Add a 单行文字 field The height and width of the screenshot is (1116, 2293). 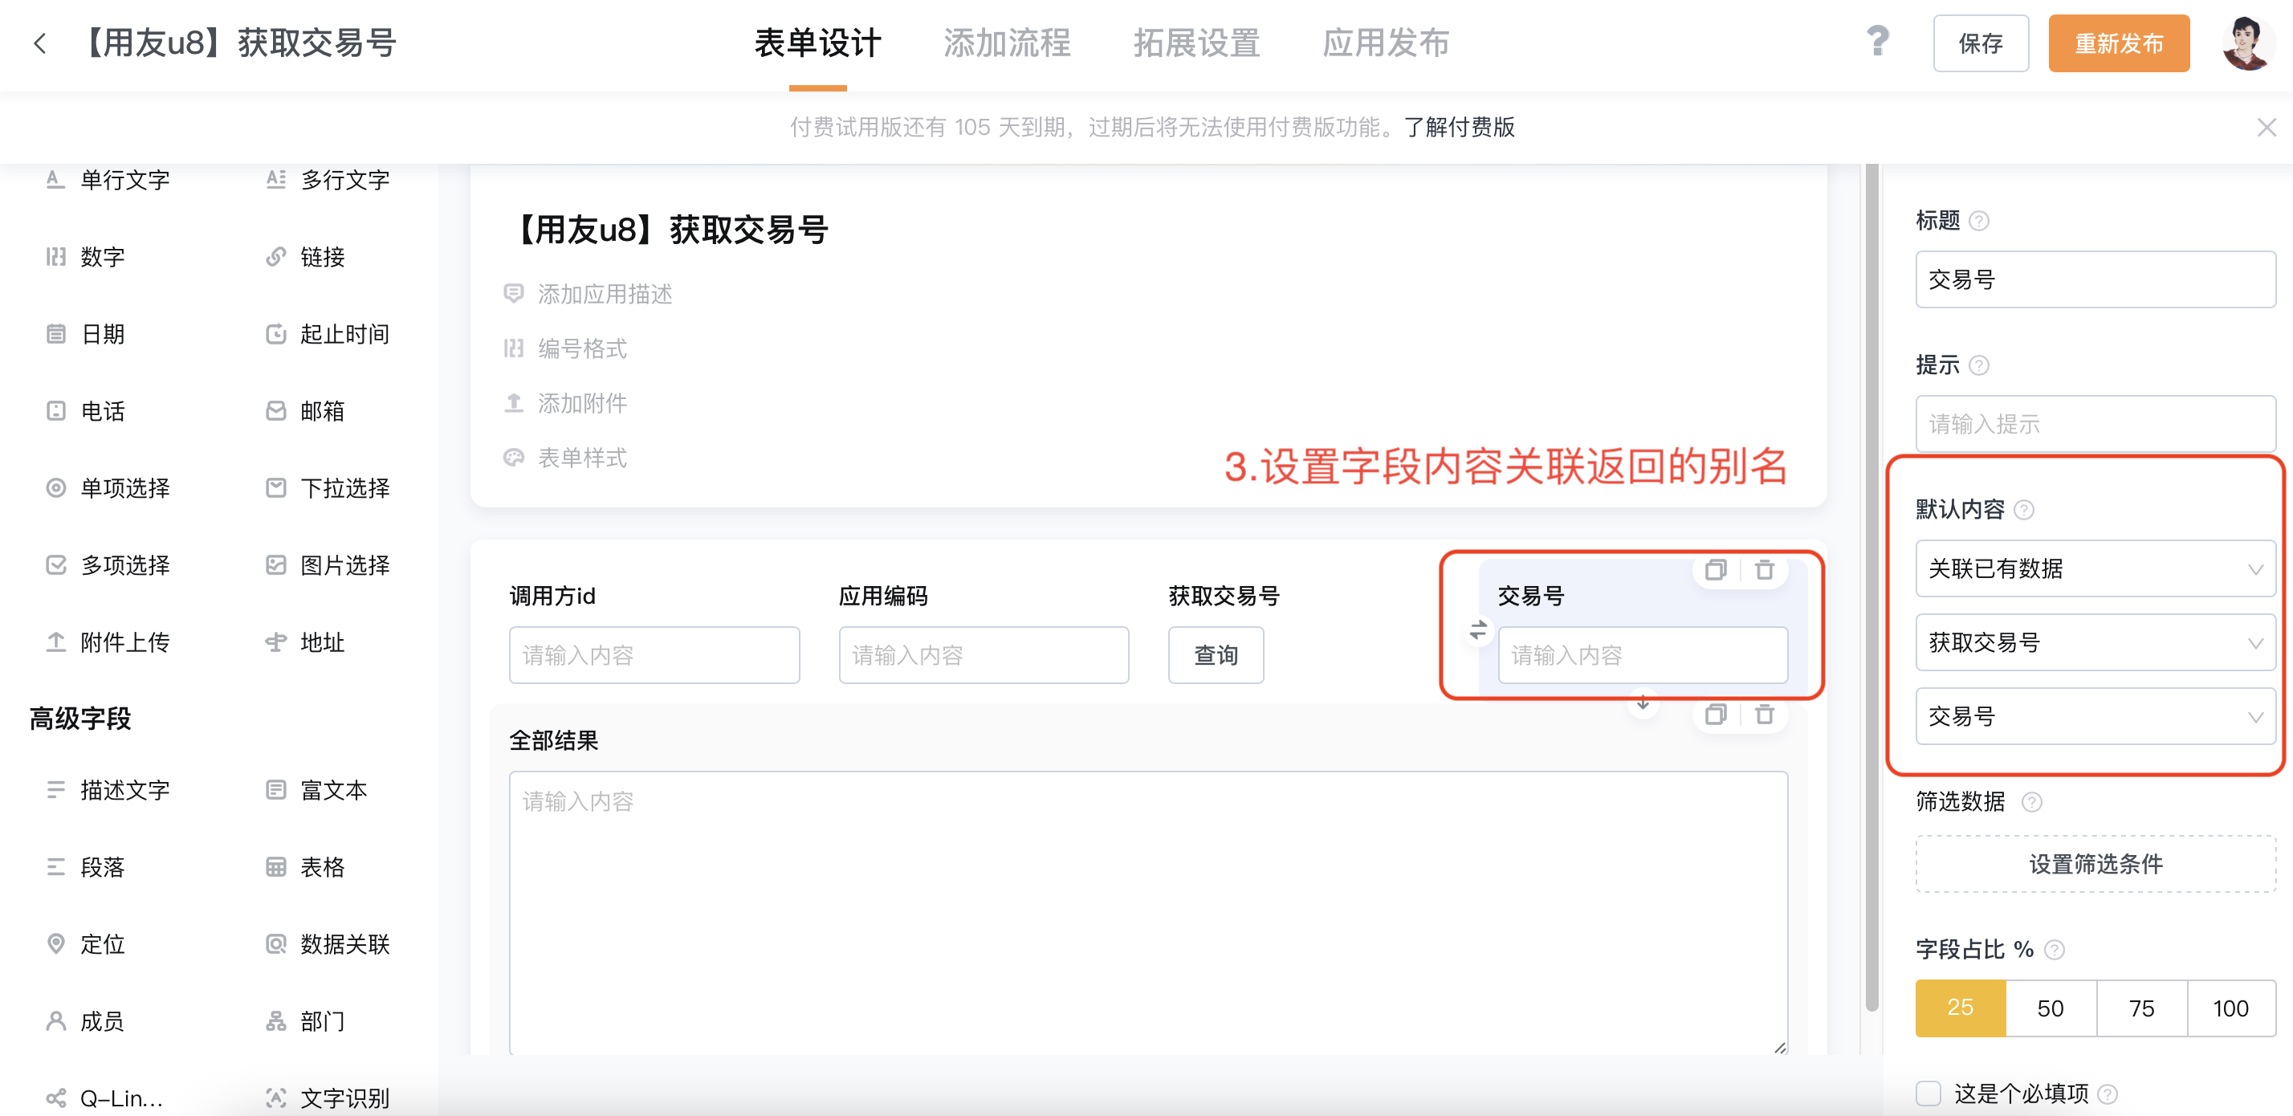[x=108, y=180]
